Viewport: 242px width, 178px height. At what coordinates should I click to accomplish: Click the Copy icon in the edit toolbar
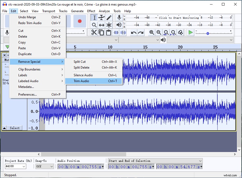(101, 32)
